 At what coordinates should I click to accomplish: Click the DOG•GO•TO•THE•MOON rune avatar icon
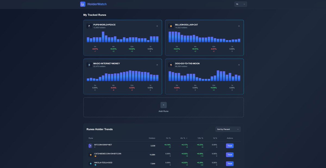tap(171, 65)
